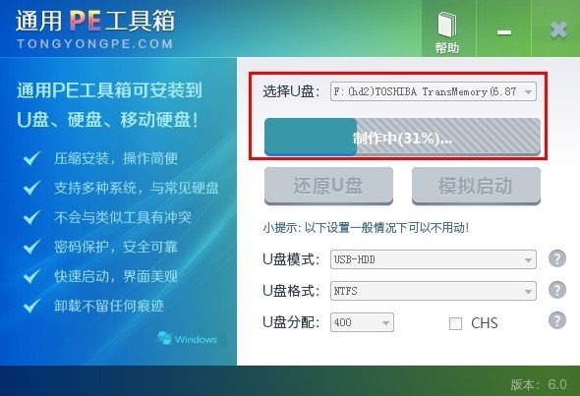Click the question mark beside U盘分配

pyautogui.click(x=557, y=320)
